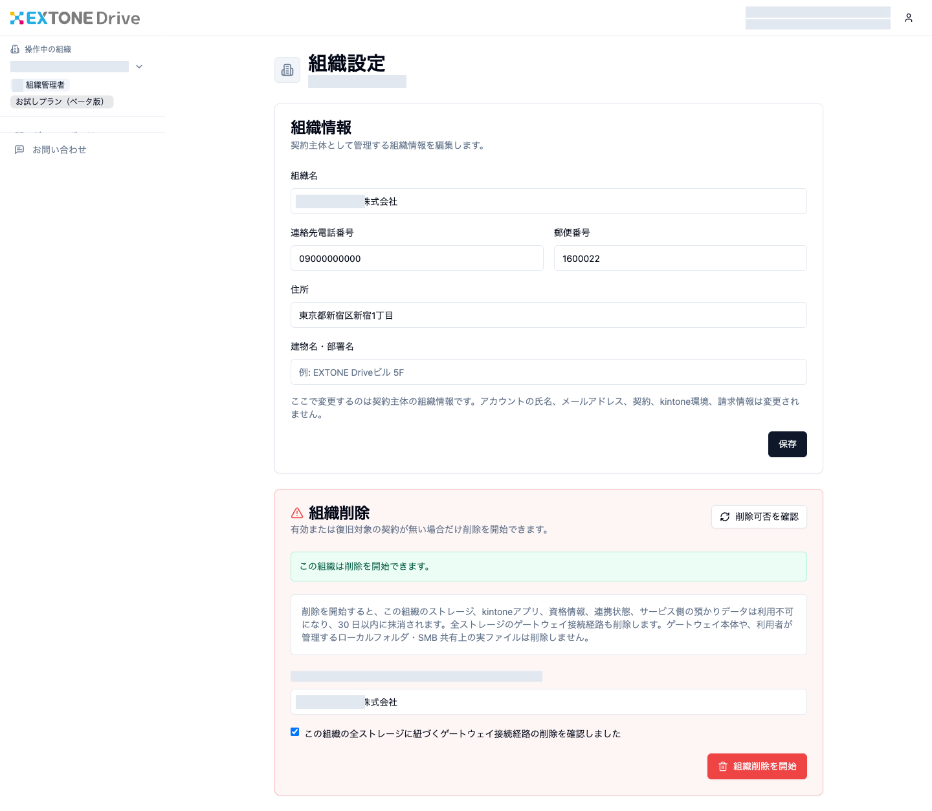Screen dimensions: 932x811
Task: Click the EXTONE Drive logo
Action: click(75, 18)
